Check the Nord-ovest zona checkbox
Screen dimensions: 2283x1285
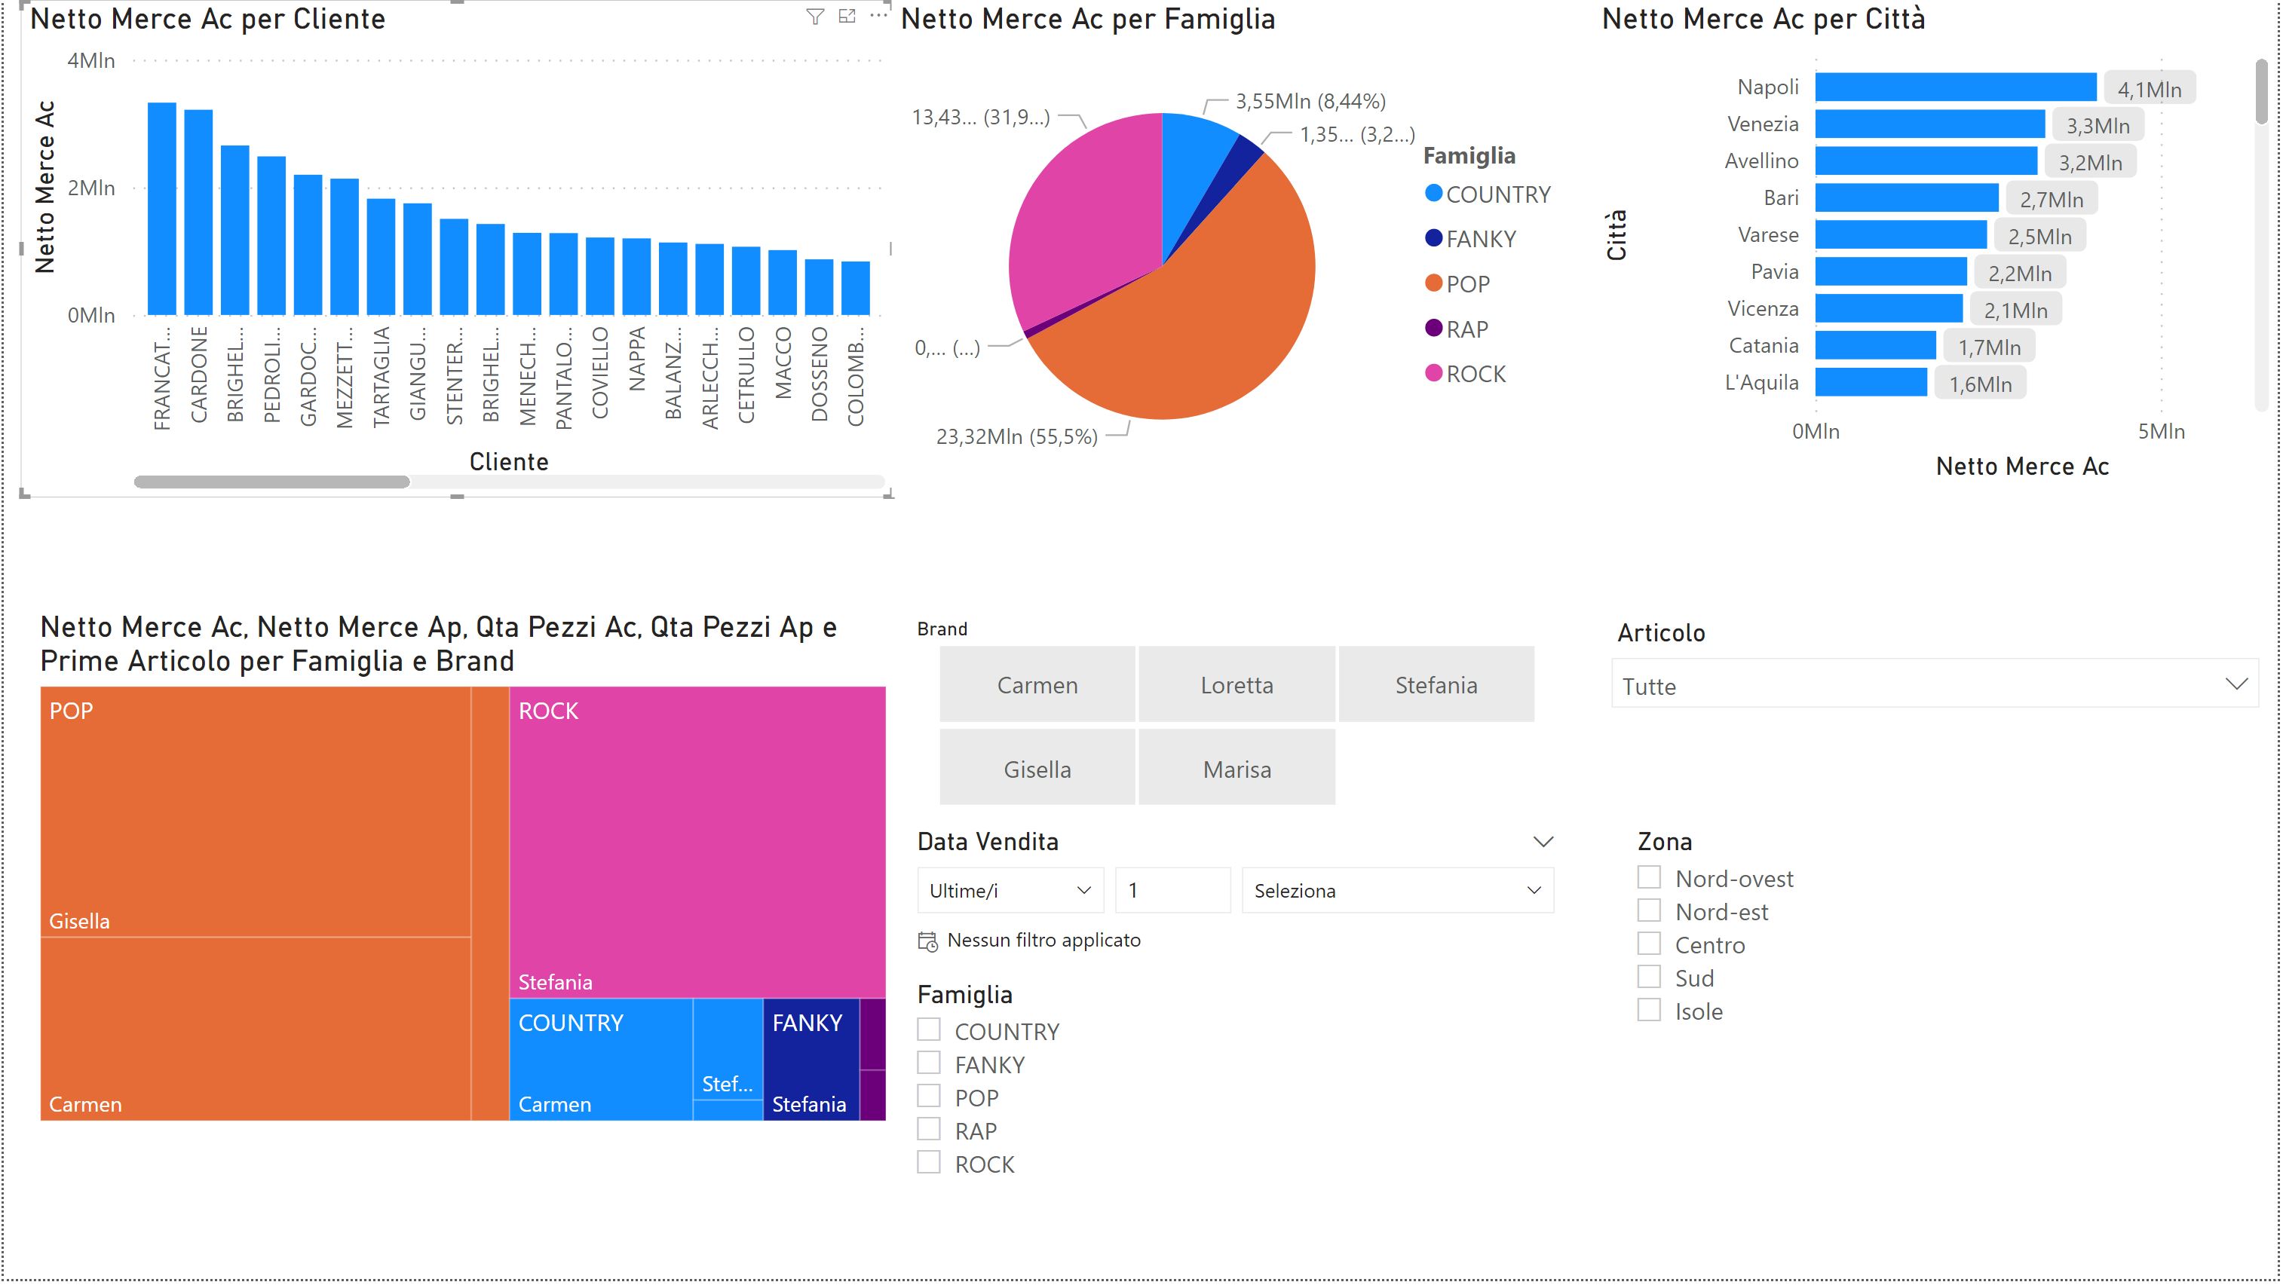coord(1648,877)
